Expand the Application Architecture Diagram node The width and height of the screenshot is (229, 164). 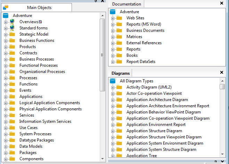coord(113,100)
